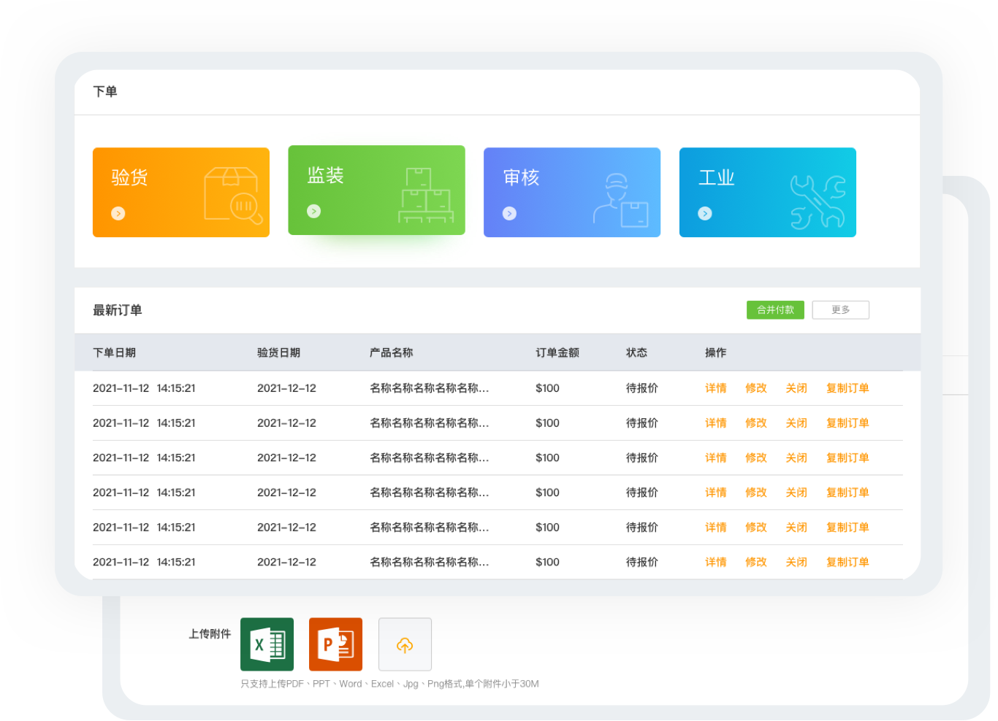Click the arrow circle on 审核 card
Image resolution: width=998 pixels, height=721 pixels.
click(510, 214)
